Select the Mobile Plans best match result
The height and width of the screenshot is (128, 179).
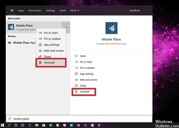pyautogui.click(x=33, y=27)
